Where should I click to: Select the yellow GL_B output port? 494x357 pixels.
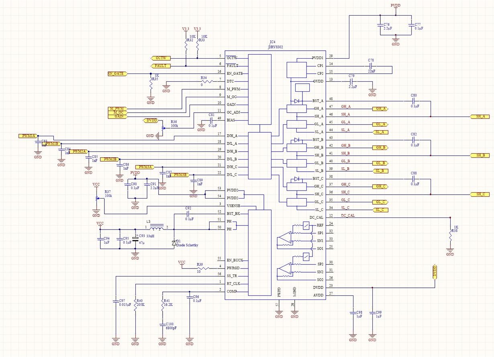(380, 163)
